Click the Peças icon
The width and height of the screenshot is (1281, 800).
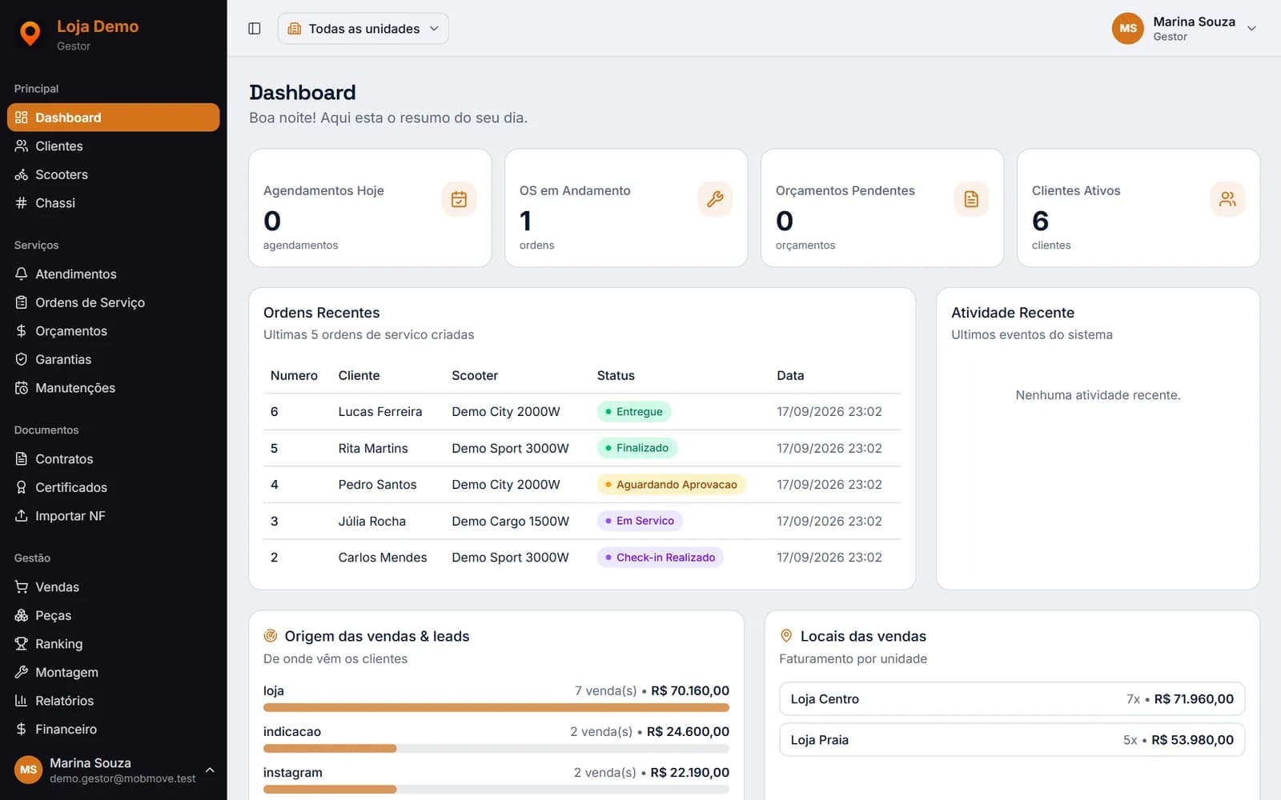pos(22,615)
